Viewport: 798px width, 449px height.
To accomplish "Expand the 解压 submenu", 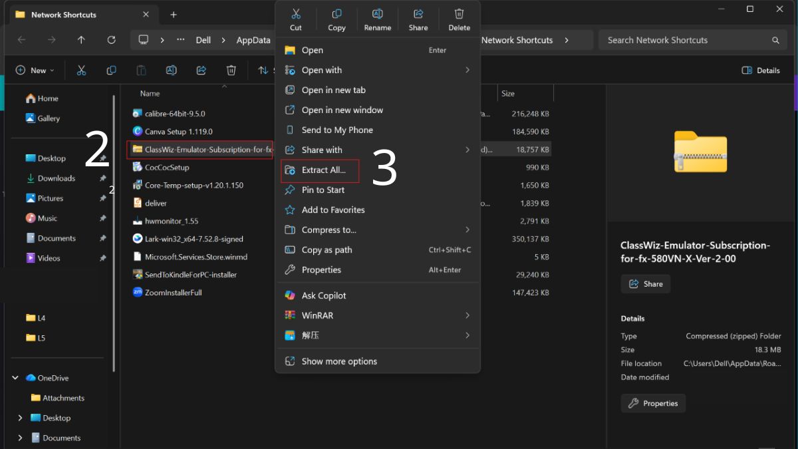I will coord(378,335).
